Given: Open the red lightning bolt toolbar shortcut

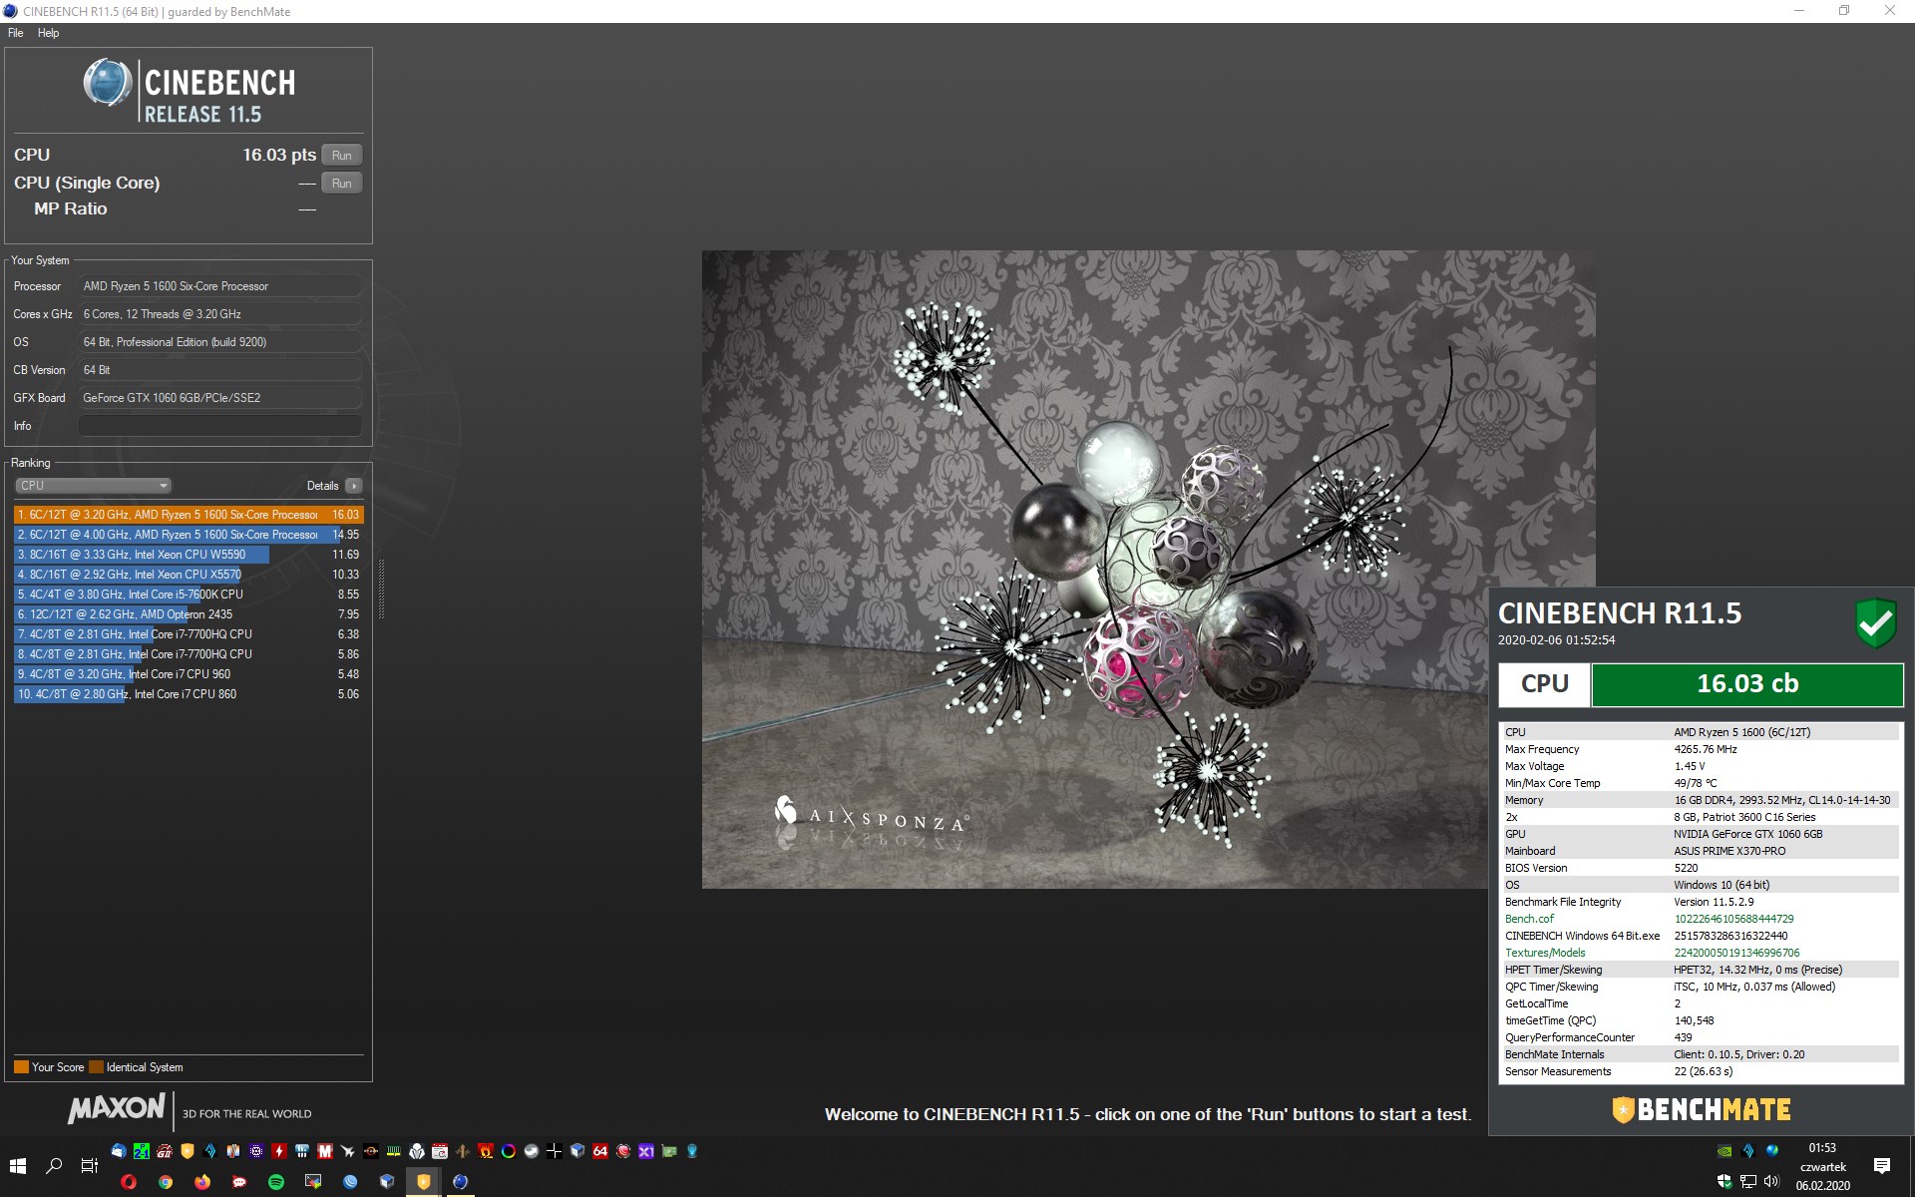Looking at the screenshot, I should coord(278,1151).
